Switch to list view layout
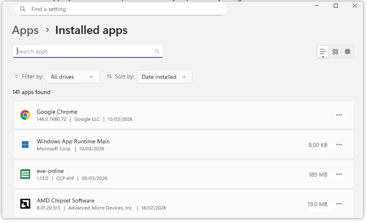 tap(323, 52)
